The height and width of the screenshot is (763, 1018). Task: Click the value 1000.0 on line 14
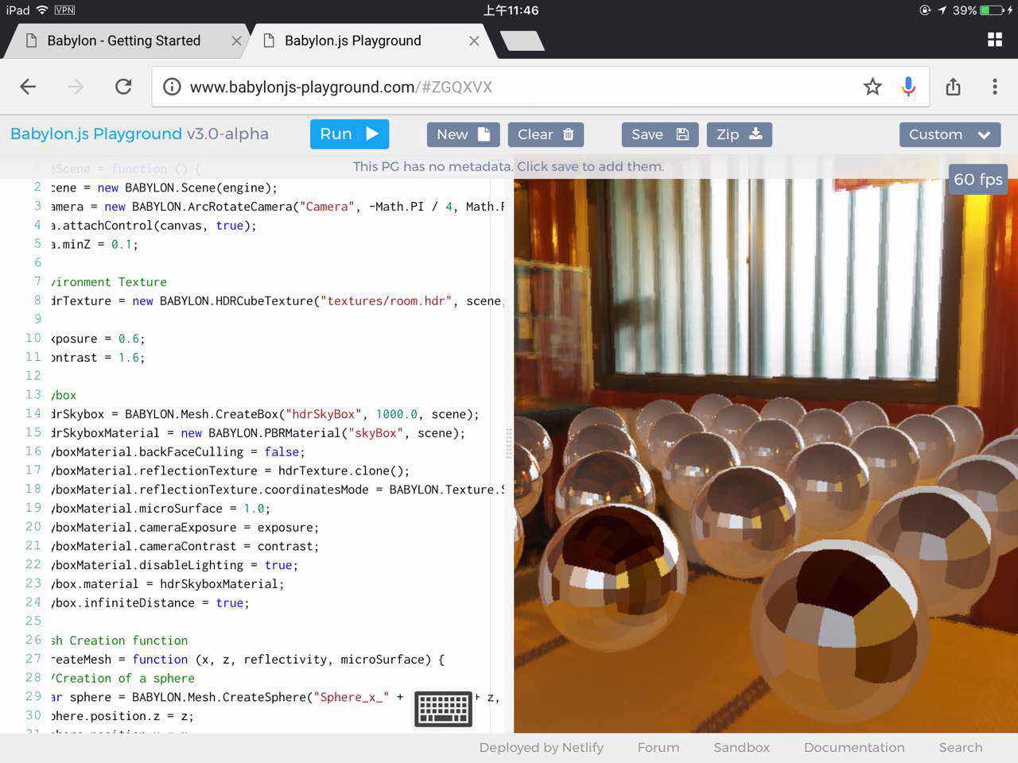[397, 414]
